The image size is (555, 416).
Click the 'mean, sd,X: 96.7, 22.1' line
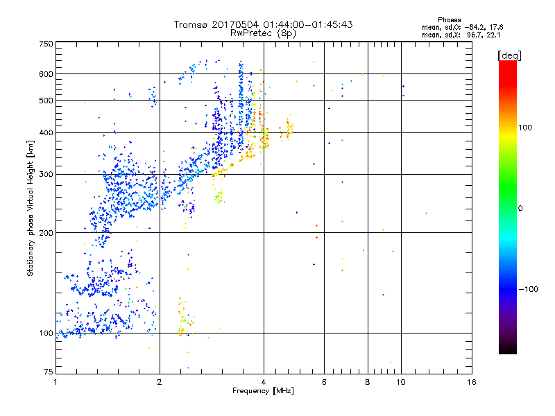(x=461, y=35)
